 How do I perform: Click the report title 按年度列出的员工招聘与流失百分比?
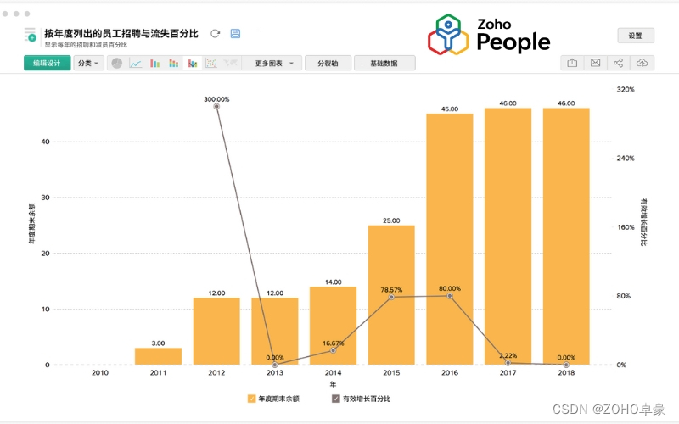pos(121,33)
